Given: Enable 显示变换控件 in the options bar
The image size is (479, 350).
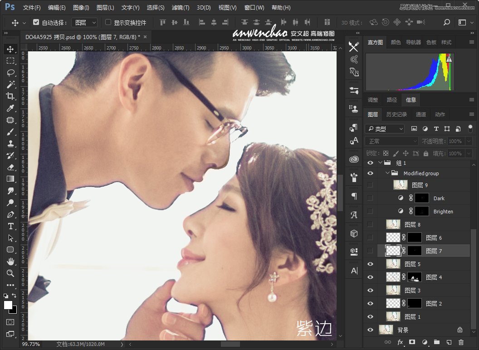Looking at the screenshot, I should tap(107, 22).
